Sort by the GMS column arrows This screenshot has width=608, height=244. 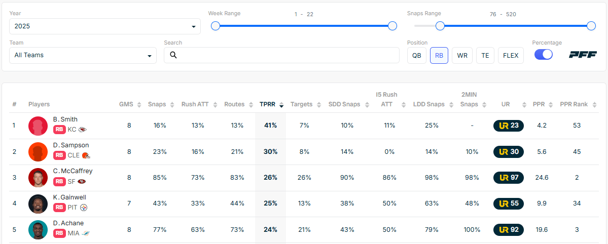[x=137, y=105]
